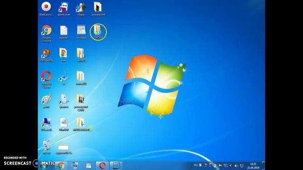Launch the Opera browser desktop shortcut

pos(46,80)
